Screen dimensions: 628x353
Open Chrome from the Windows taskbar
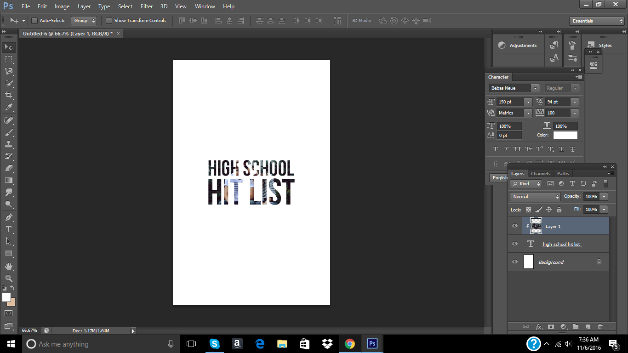tap(350, 344)
